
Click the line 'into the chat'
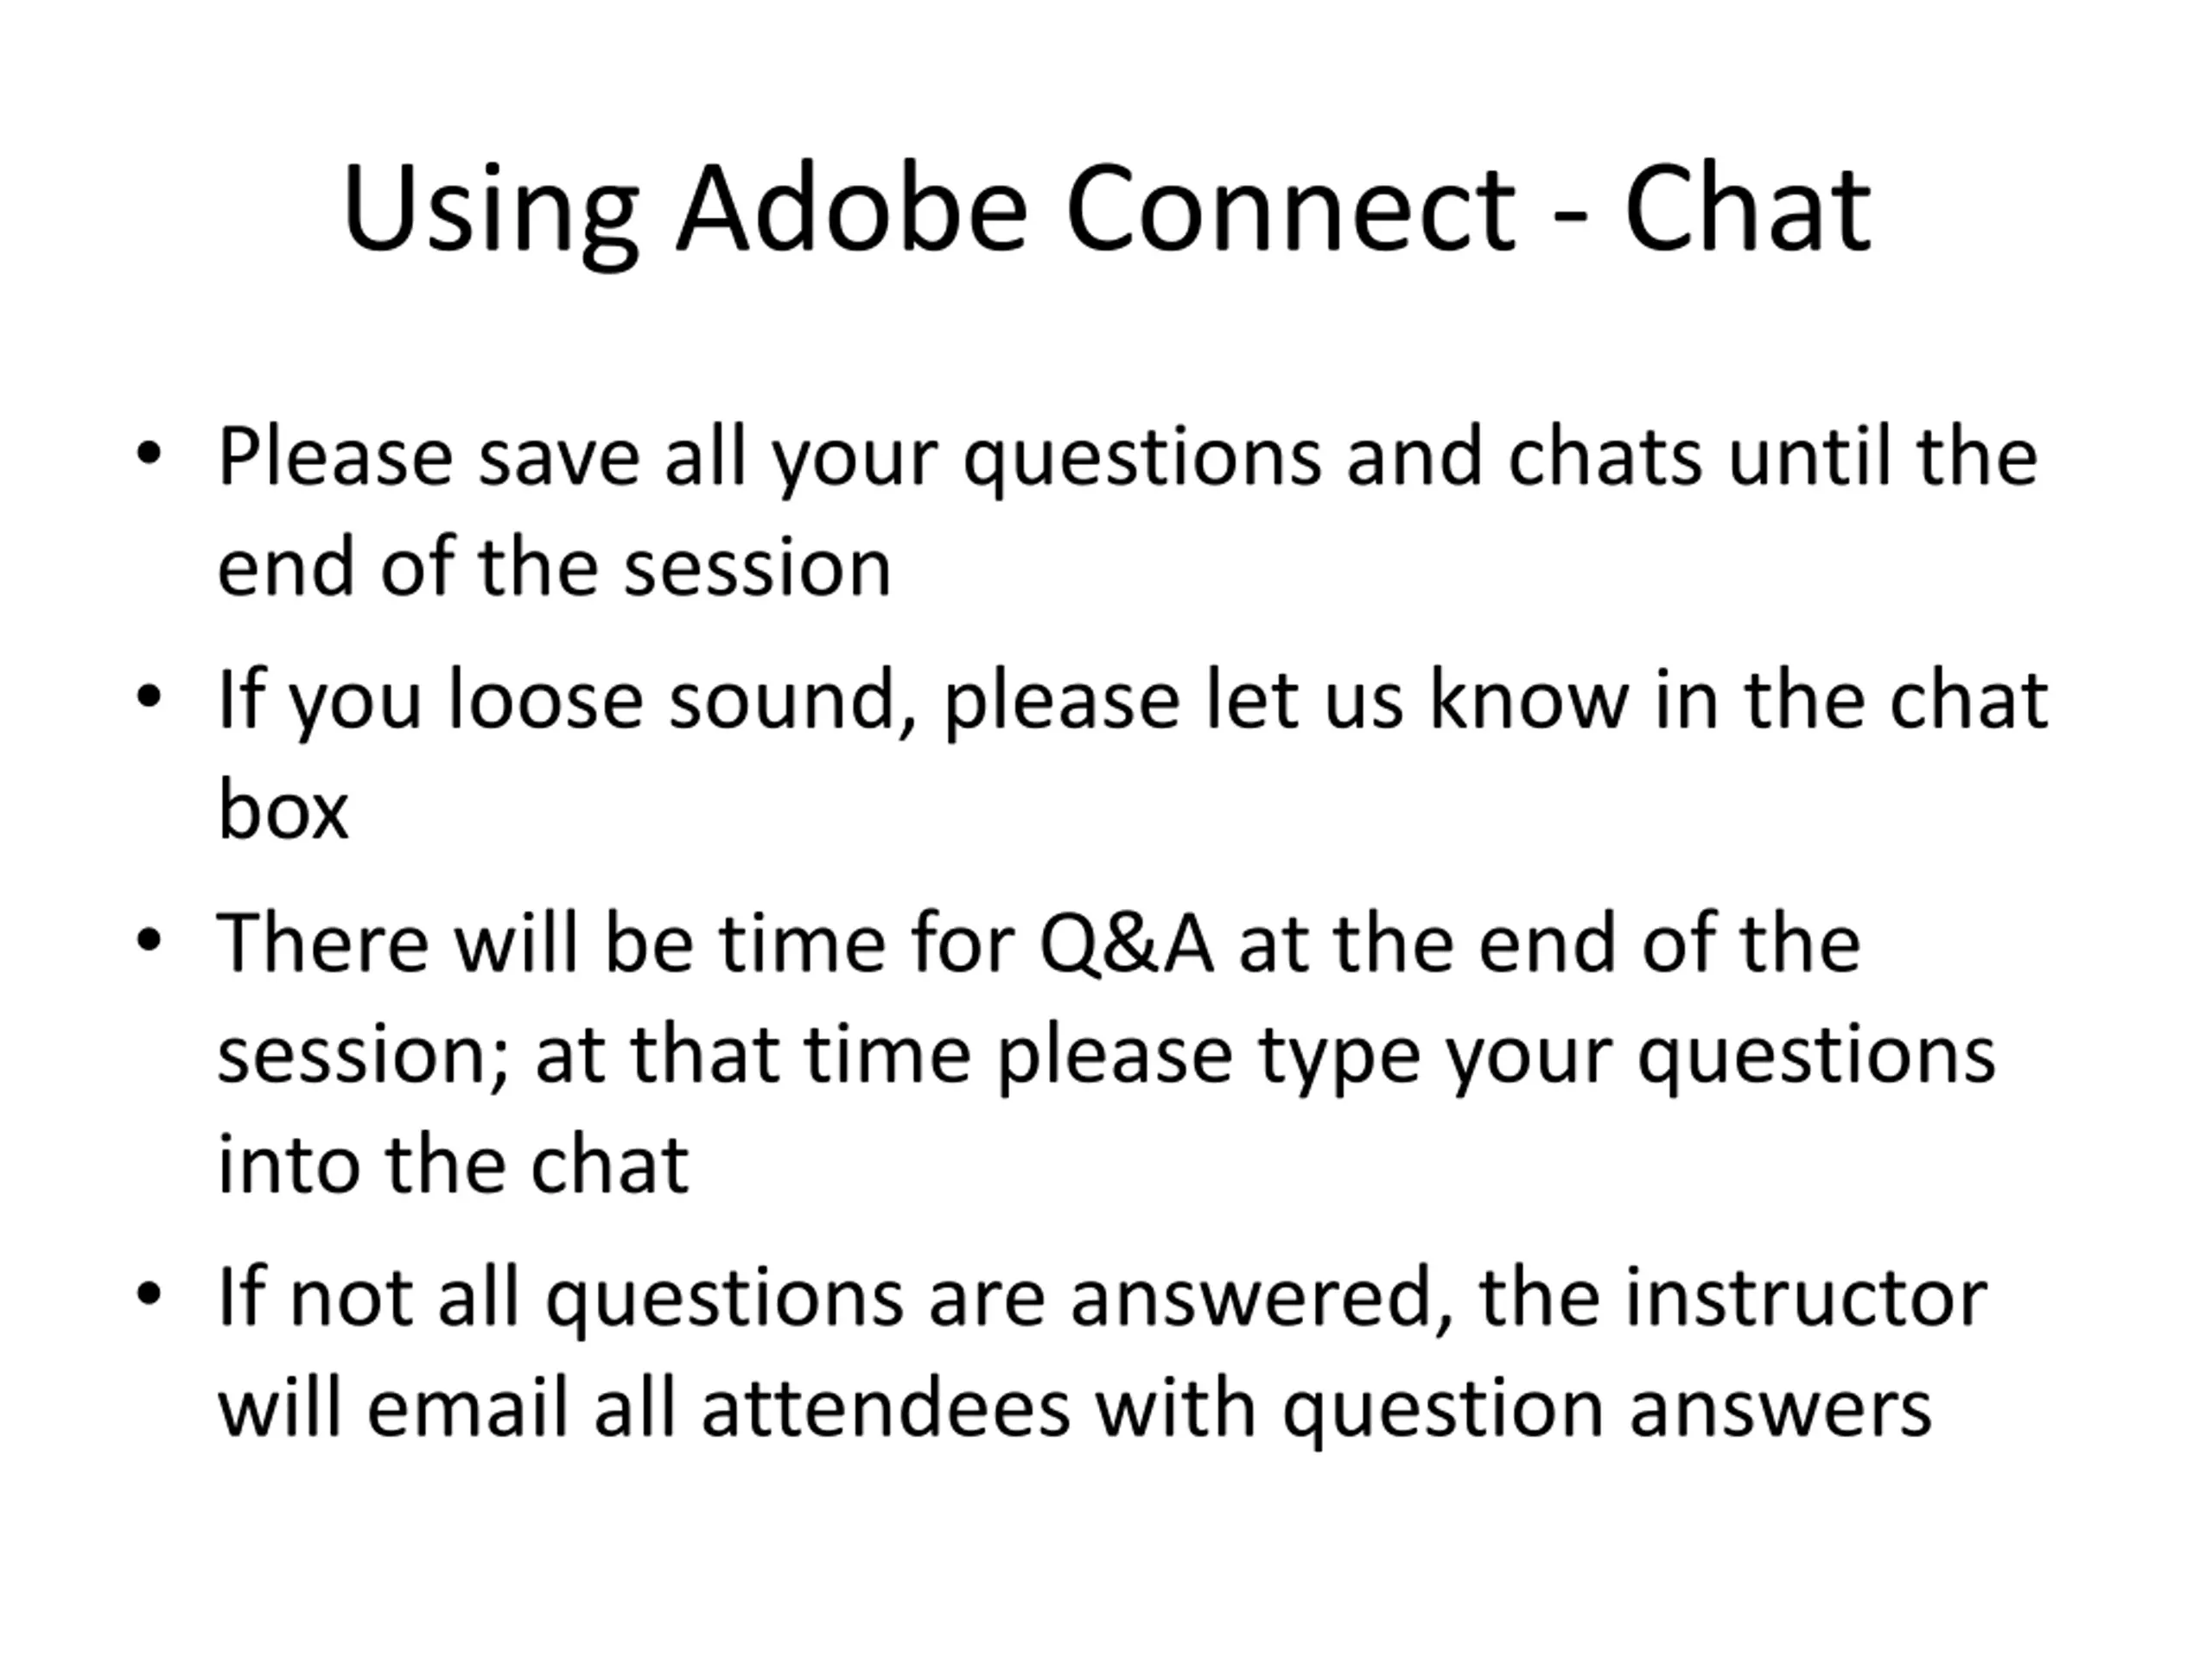coord(453,1164)
